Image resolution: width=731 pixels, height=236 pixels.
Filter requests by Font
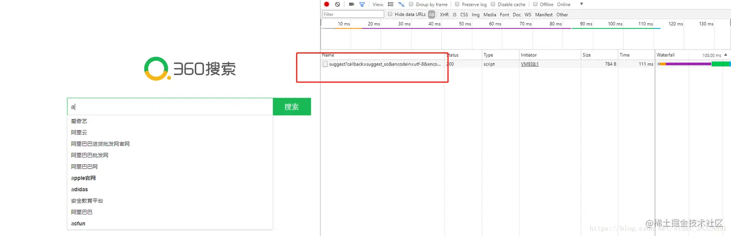coord(505,14)
